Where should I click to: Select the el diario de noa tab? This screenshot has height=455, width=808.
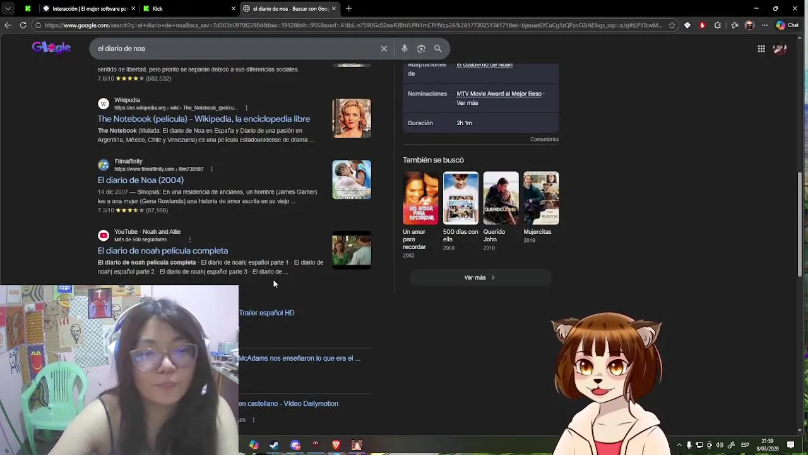(289, 9)
